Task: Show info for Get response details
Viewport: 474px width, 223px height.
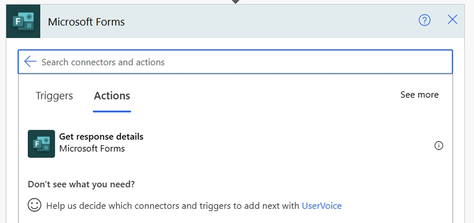Action: tap(438, 146)
